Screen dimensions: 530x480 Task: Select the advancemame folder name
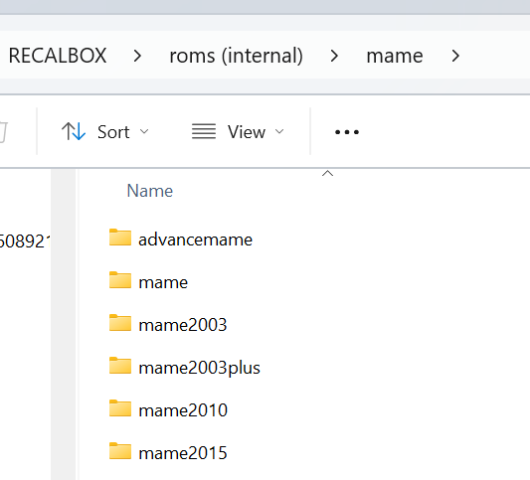195,240
